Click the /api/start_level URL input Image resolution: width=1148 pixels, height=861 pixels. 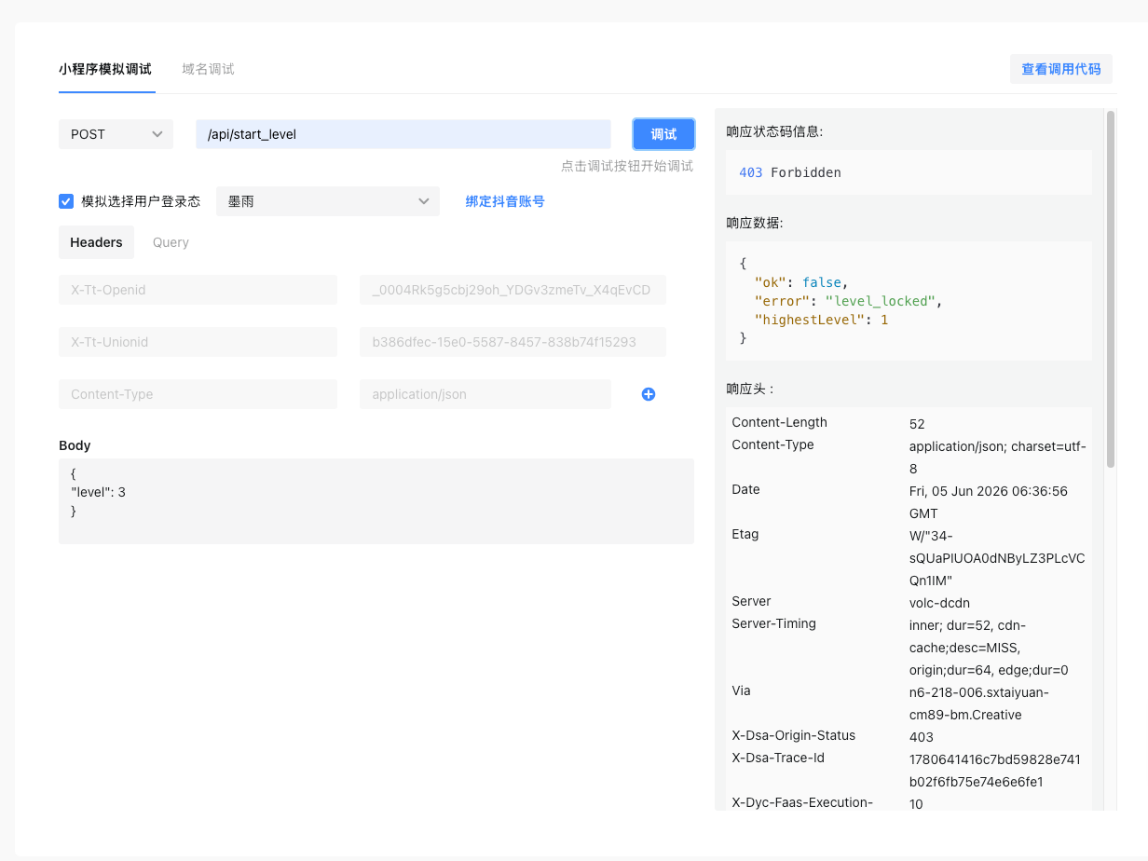click(403, 134)
